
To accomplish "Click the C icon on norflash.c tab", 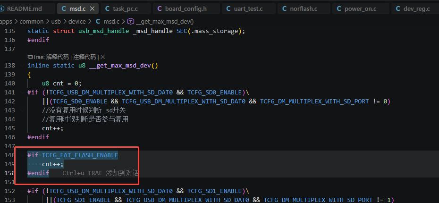I will (x=284, y=8).
